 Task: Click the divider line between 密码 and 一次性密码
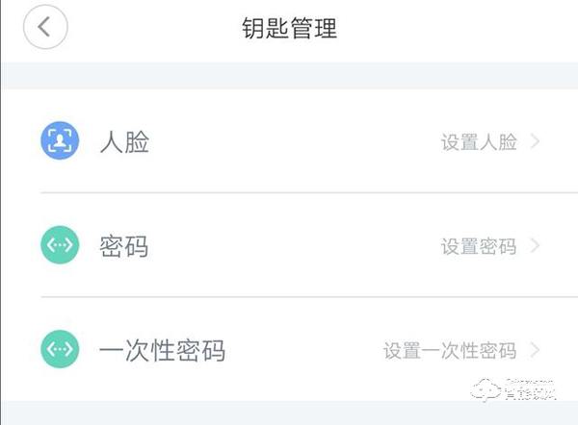[289, 297]
